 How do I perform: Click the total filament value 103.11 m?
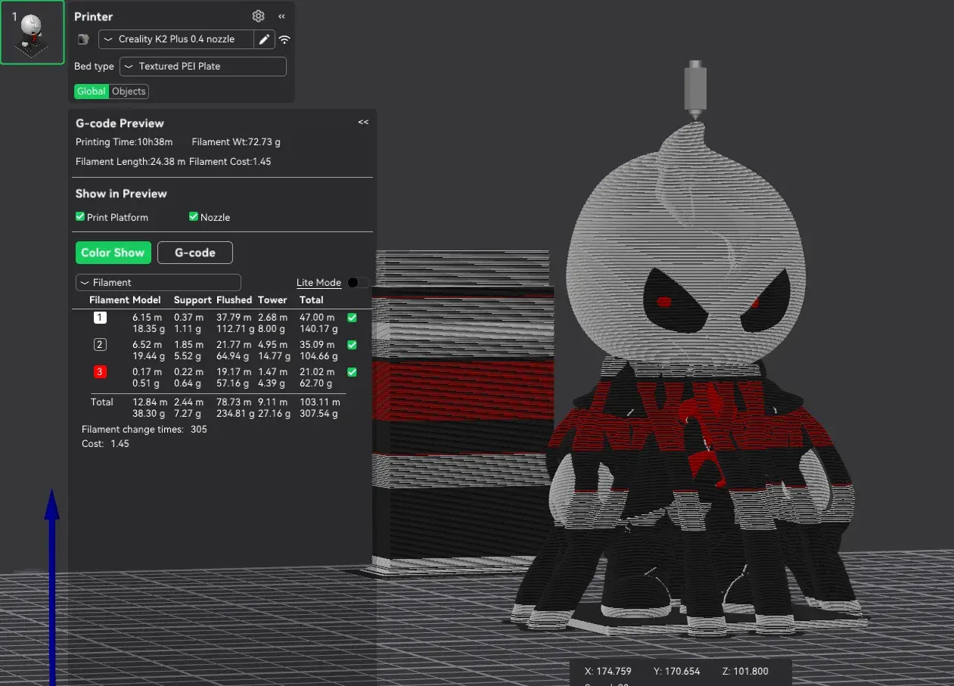pyautogui.click(x=319, y=402)
